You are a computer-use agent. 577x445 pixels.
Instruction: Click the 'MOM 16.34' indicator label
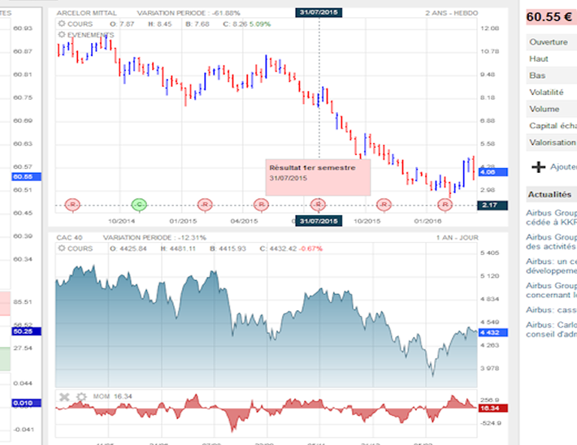pyautogui.click(x=112, y=396)
